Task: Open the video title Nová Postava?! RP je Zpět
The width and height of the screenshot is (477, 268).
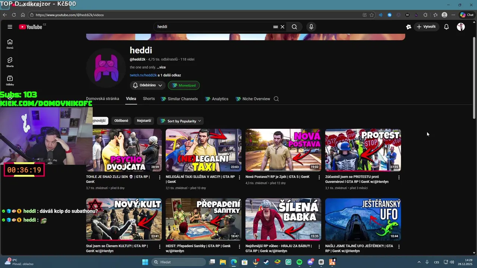Action: coord(277,177)
